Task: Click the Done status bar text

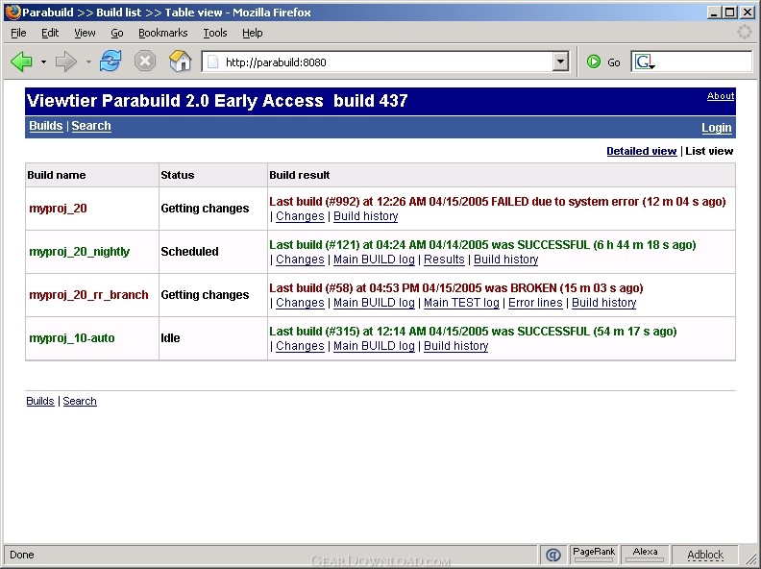Action: [22, 555]
